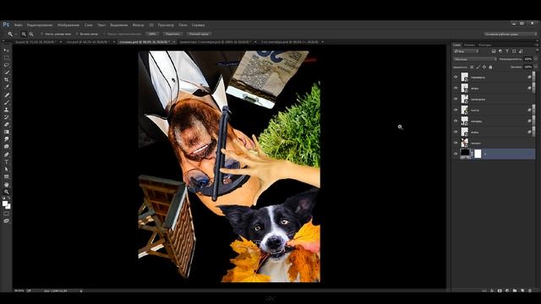Select the Rectangular Marquee tool

pyautogui.click(x=6, y=57)
